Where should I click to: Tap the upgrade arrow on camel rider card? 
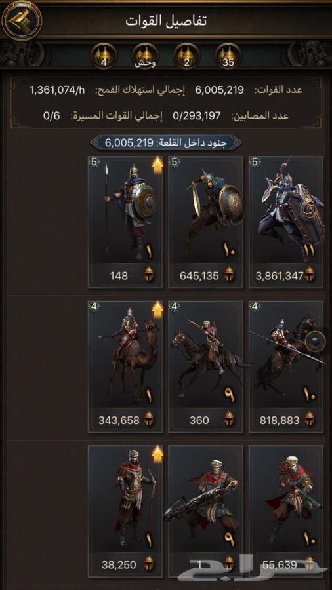tap(157, 309)
